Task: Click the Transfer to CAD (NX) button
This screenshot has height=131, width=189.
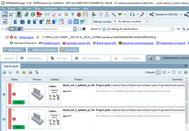Action: pos(164,14)
